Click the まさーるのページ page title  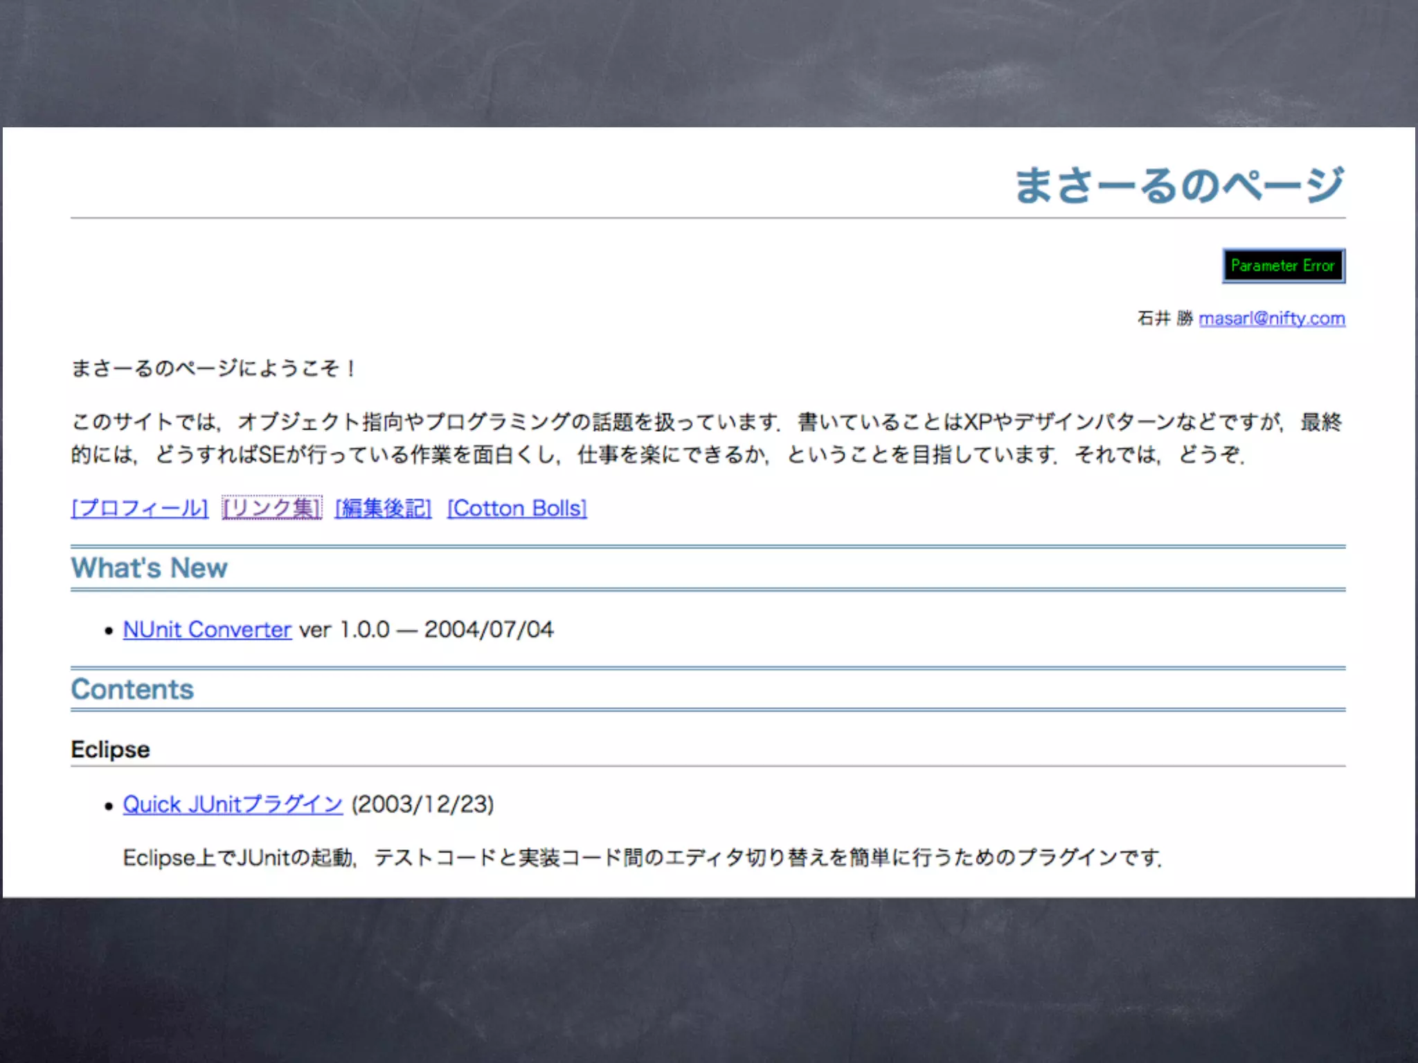[x=1178, y=185]
